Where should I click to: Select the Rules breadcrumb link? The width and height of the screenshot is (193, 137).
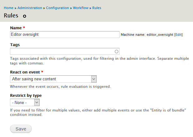point(96,8)
